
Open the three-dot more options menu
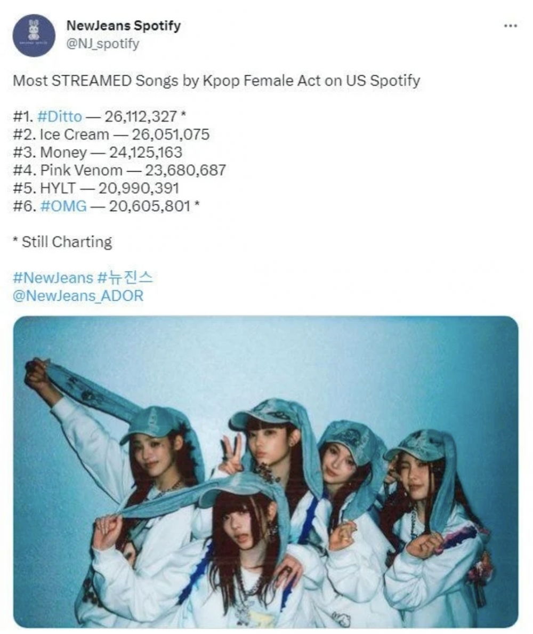[511, 26]
